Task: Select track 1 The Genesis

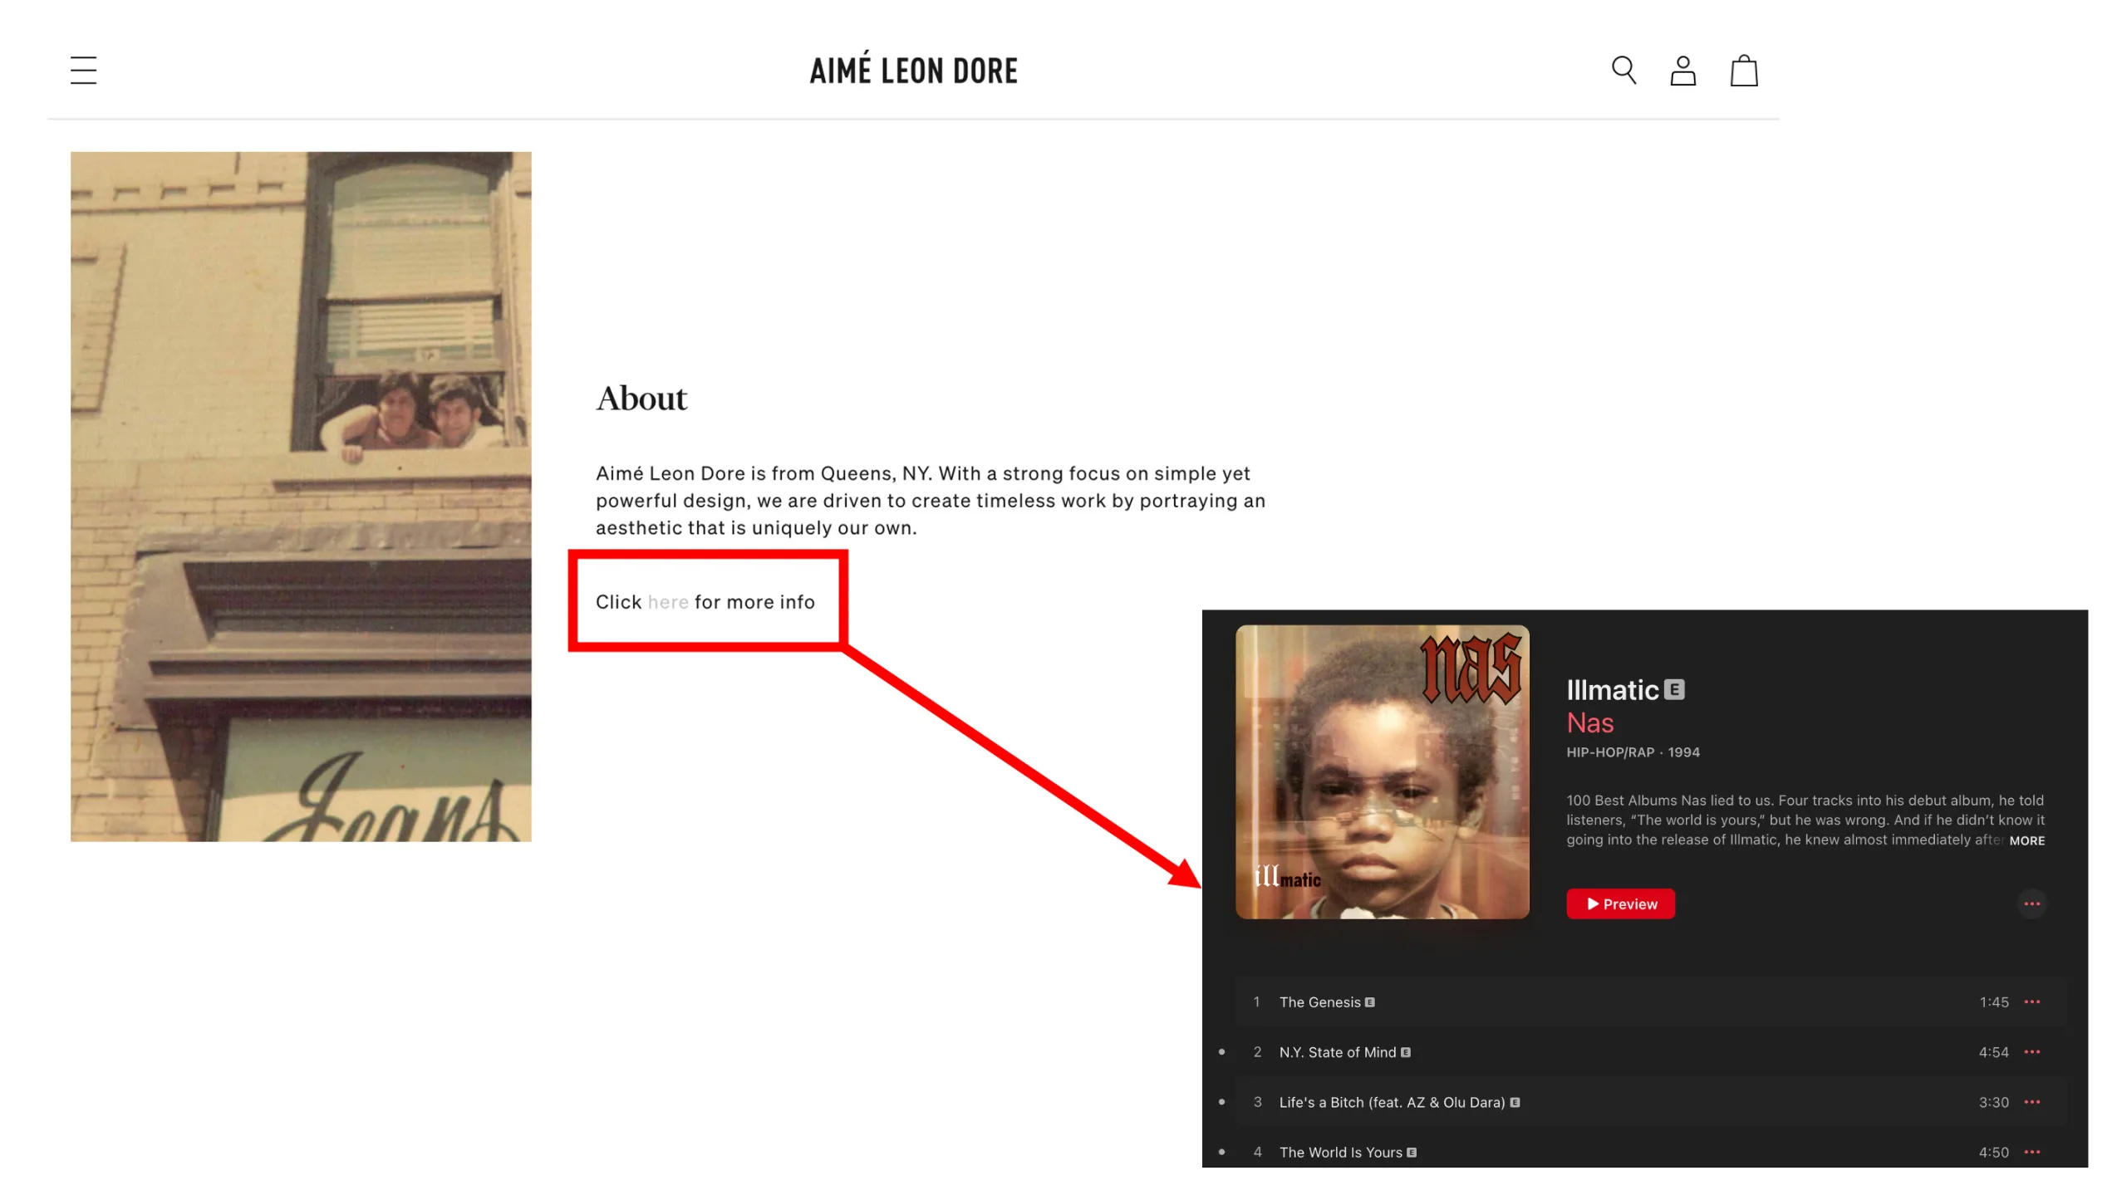Action: coord(1650,1002)
